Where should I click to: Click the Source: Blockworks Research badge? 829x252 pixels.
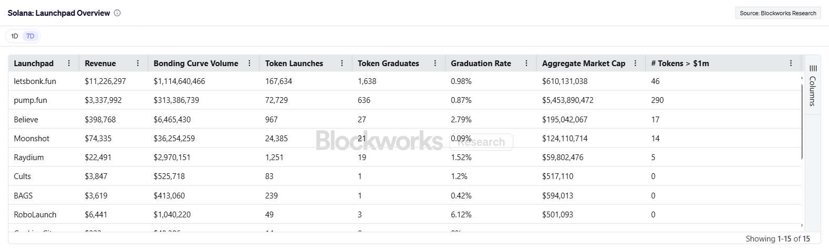(778, 13)
